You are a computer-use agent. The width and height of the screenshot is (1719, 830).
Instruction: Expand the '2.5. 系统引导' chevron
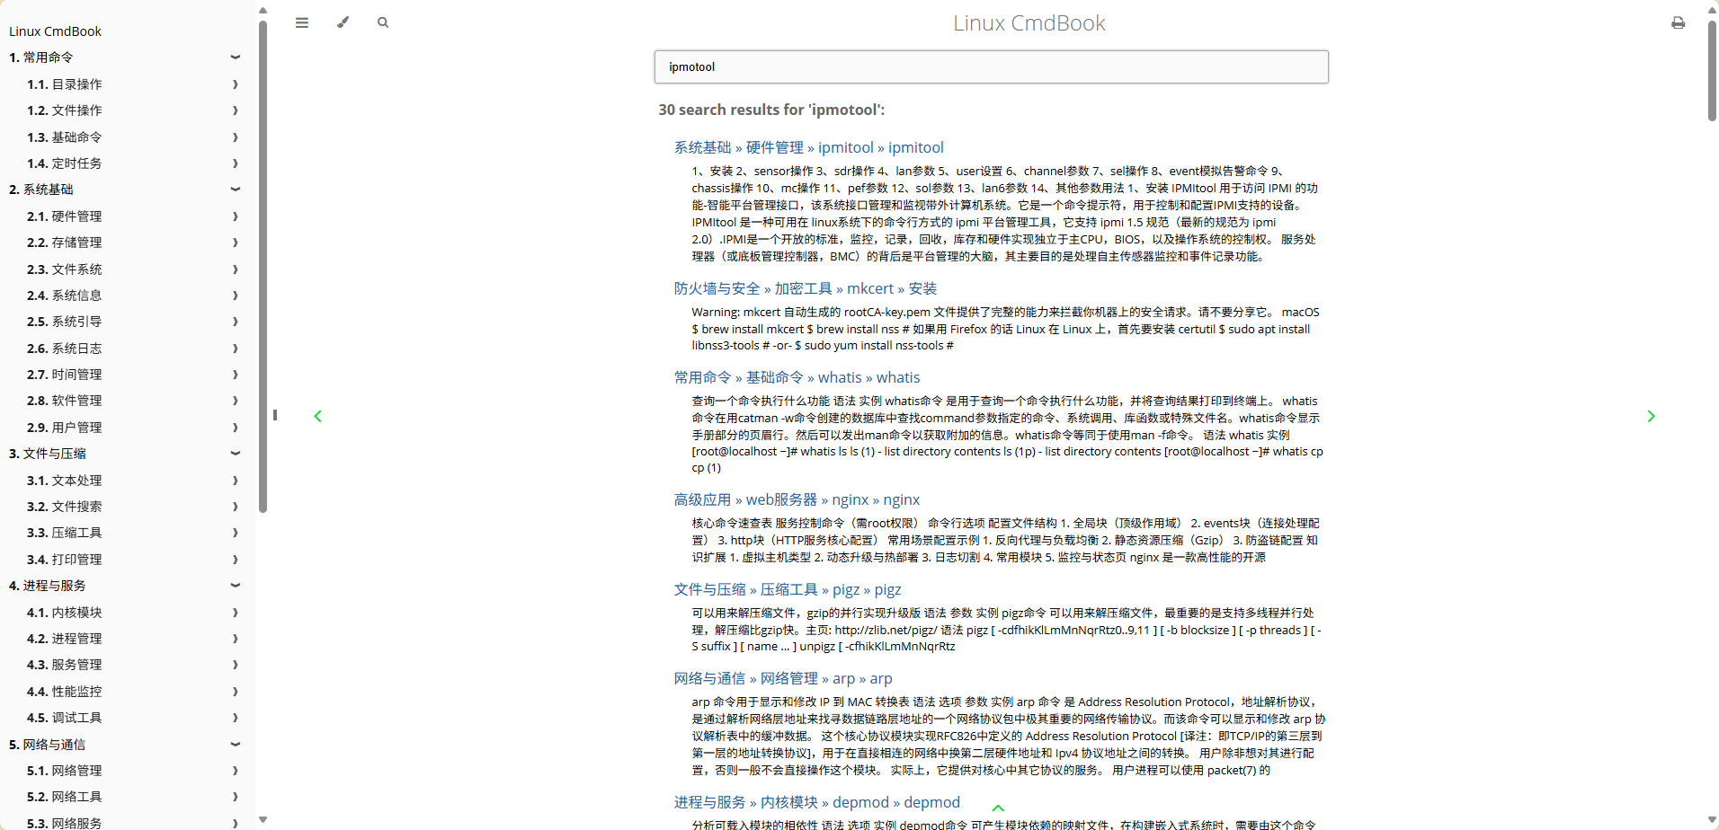(x=236, y=322)
